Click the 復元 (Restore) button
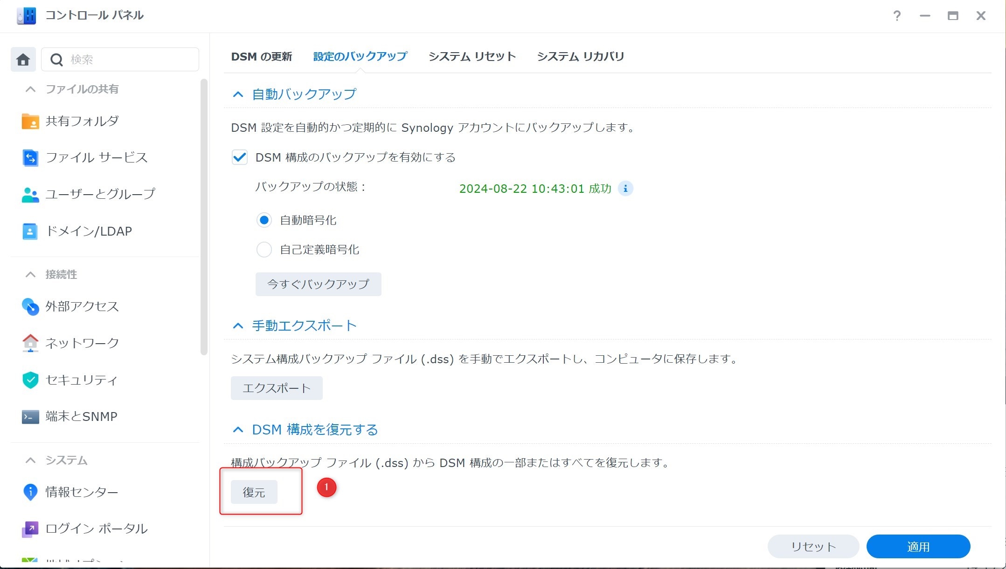This screenshot has width=1006, height=569. (x=254, y=492)
